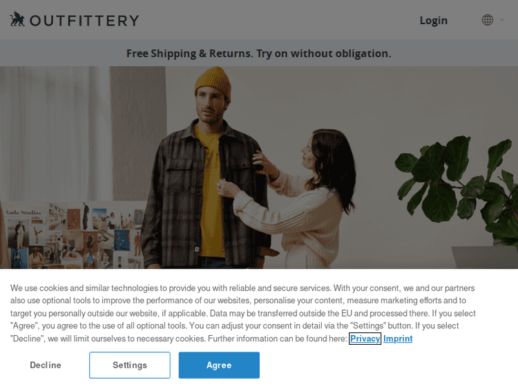Open the Login page
The image size is (518, 389).
click(x=434, y=21)
